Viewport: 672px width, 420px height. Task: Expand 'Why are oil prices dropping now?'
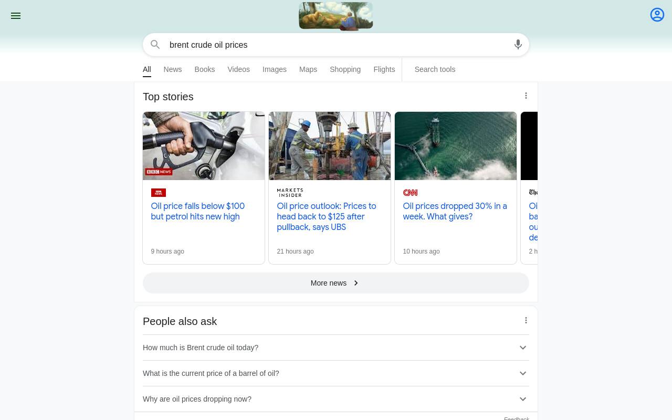336,399
